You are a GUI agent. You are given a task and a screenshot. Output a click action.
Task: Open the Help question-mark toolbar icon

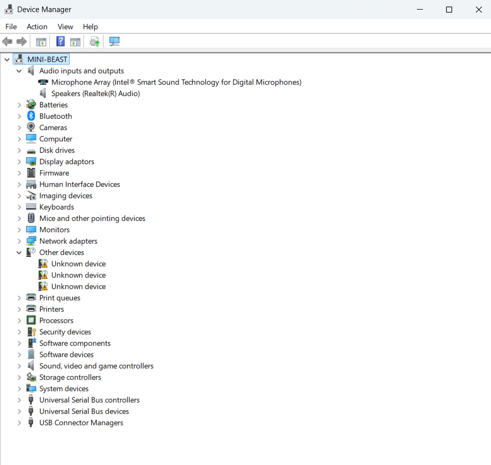(x=61, y=41)
